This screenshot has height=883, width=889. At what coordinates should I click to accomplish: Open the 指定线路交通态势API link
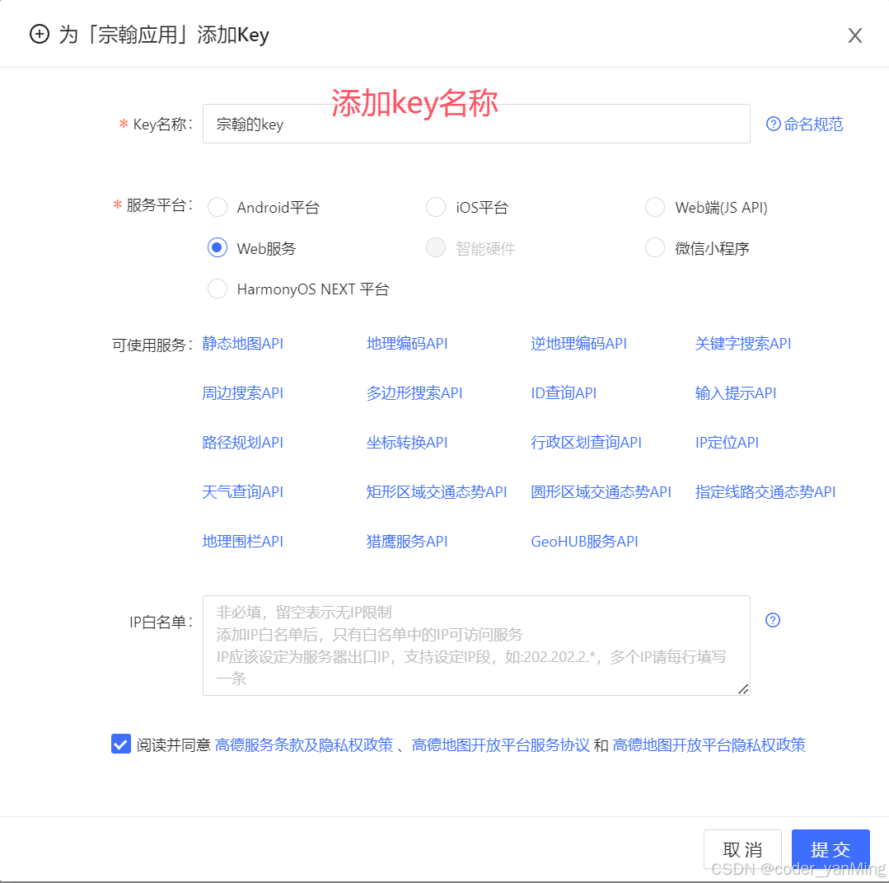click(765, 491)
